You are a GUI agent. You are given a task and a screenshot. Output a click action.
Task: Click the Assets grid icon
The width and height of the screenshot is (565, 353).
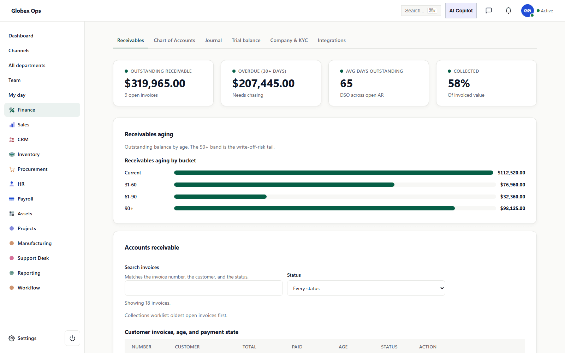coord(12,214)
